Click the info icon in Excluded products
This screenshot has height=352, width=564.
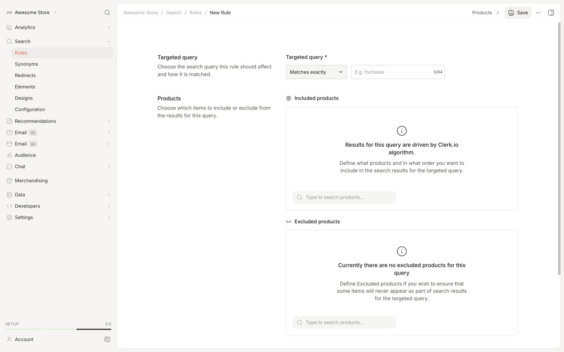tap(402, 251)
